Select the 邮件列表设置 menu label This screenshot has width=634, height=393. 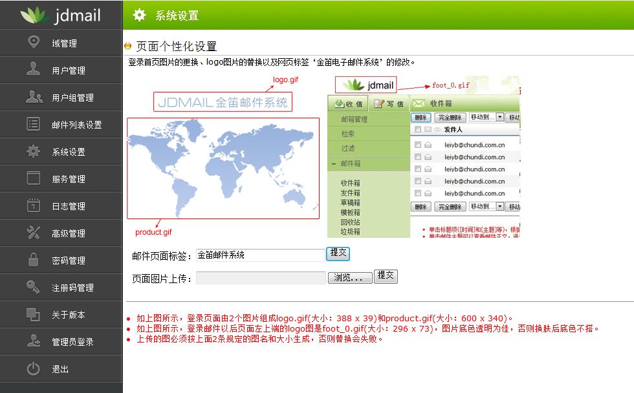pos(77,125)
